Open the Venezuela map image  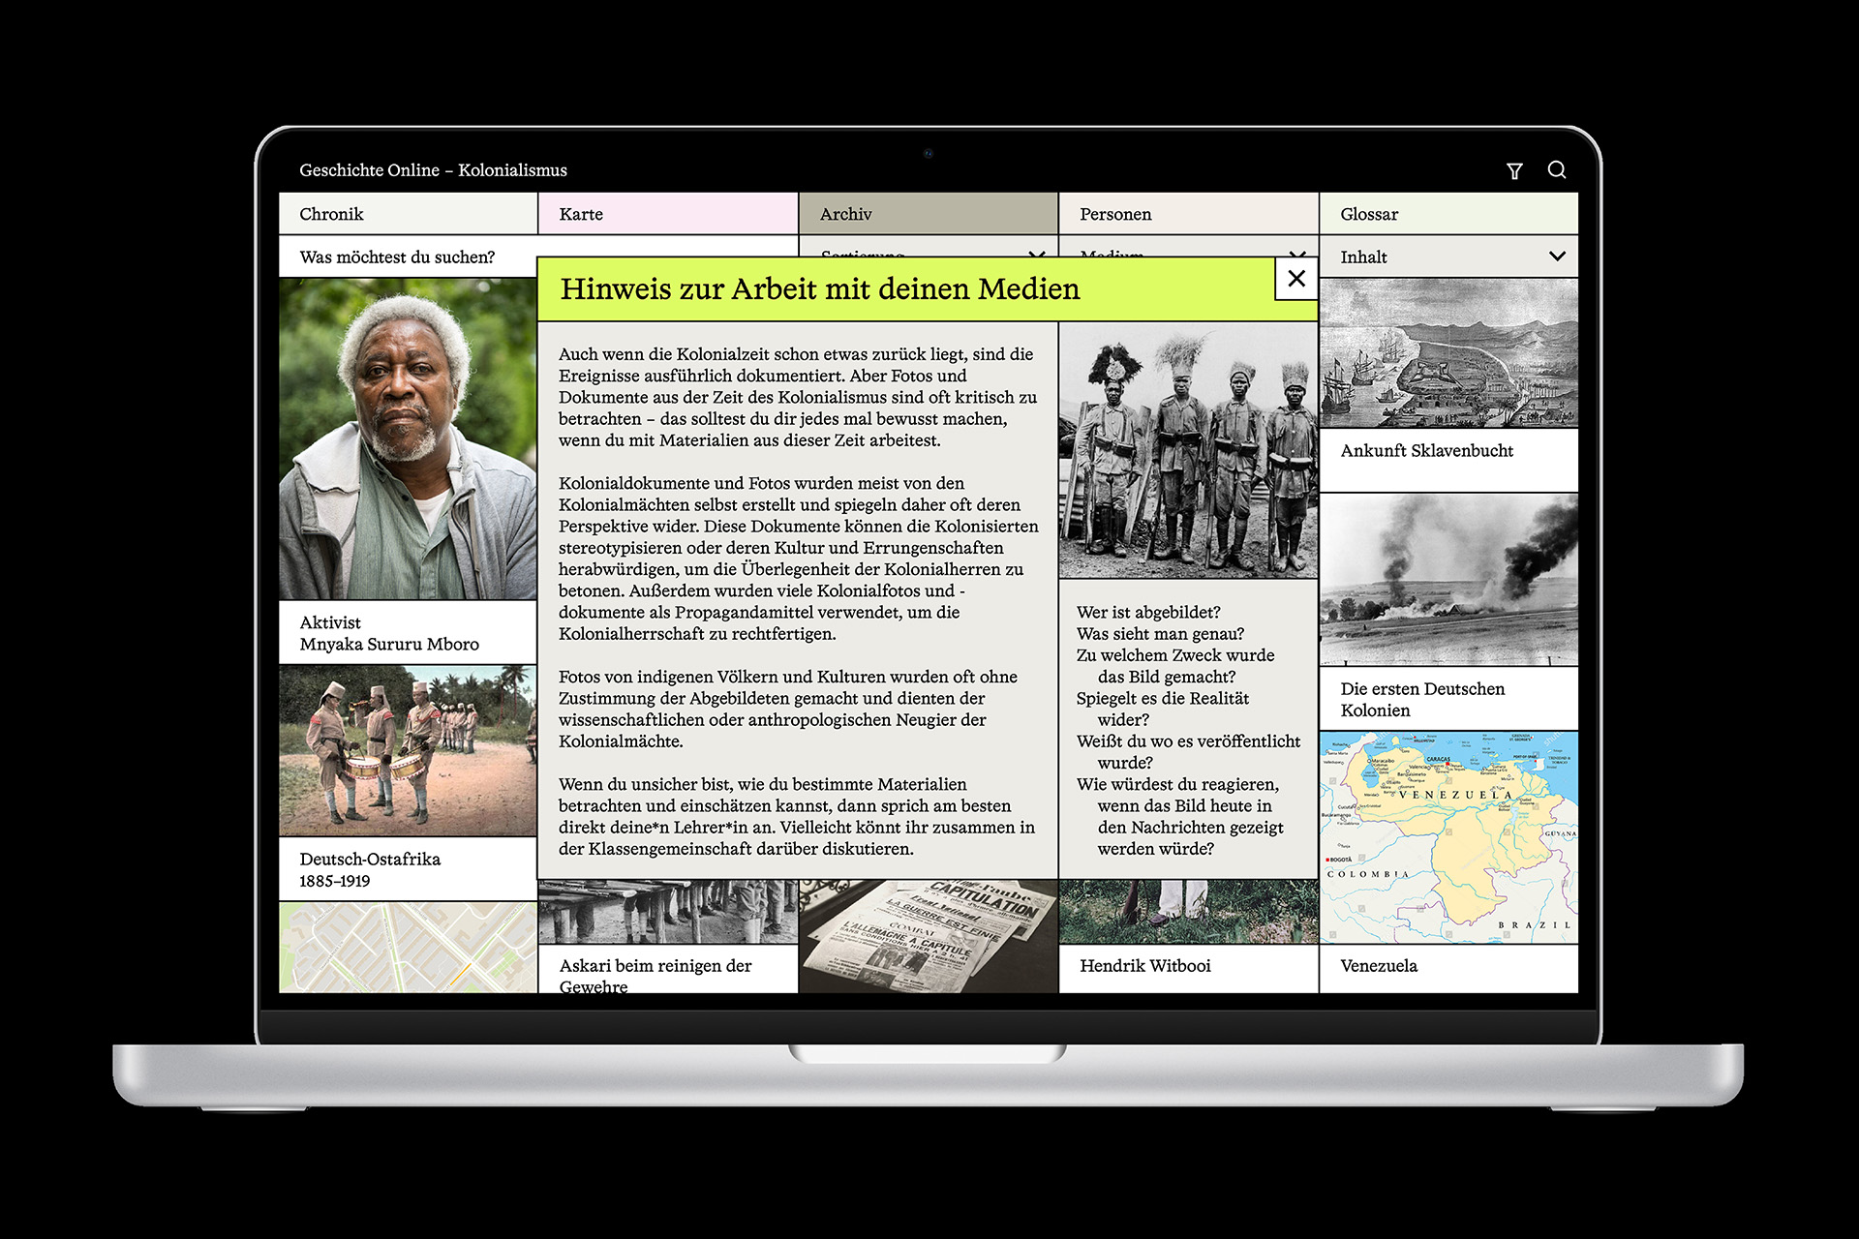[x=1448, y=837]
